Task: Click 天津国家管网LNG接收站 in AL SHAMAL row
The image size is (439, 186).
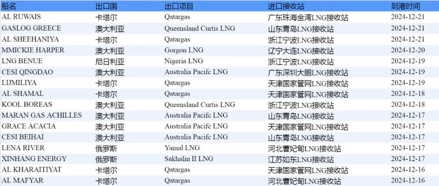Action: 308,94
